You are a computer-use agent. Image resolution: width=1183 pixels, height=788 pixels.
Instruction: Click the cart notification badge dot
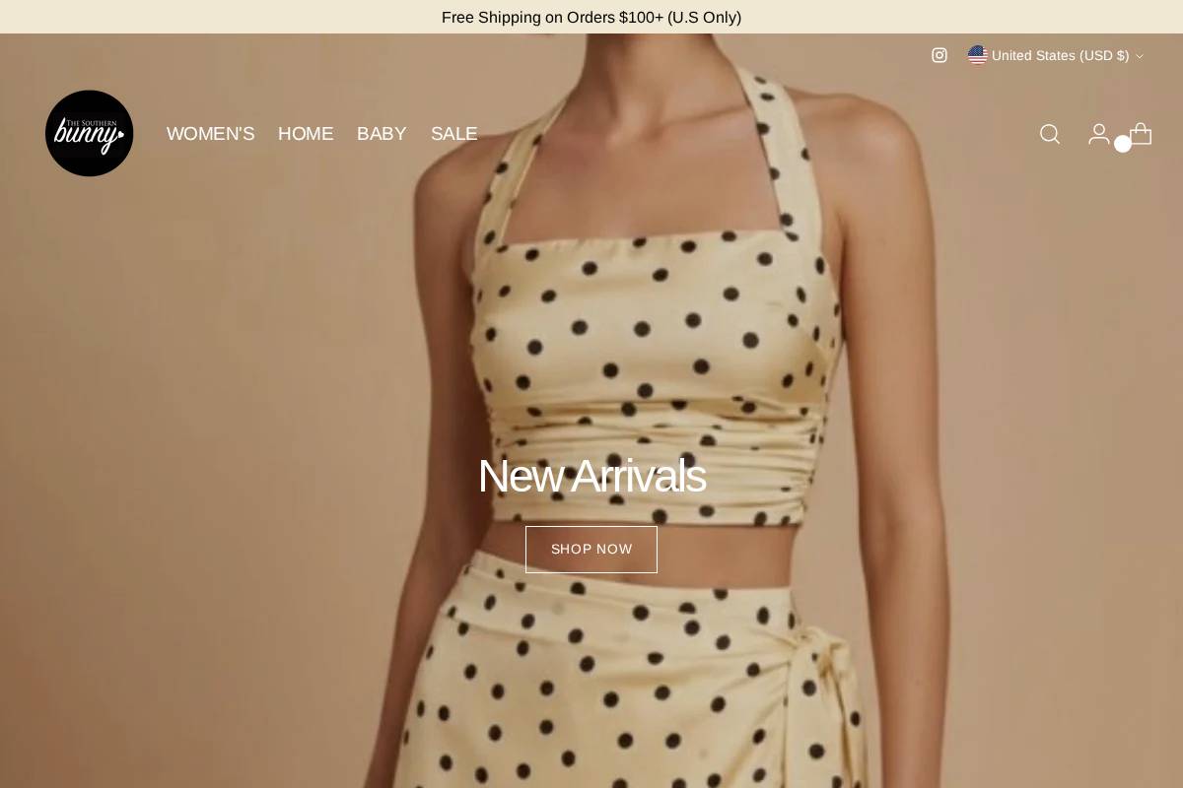[1123, 144]
